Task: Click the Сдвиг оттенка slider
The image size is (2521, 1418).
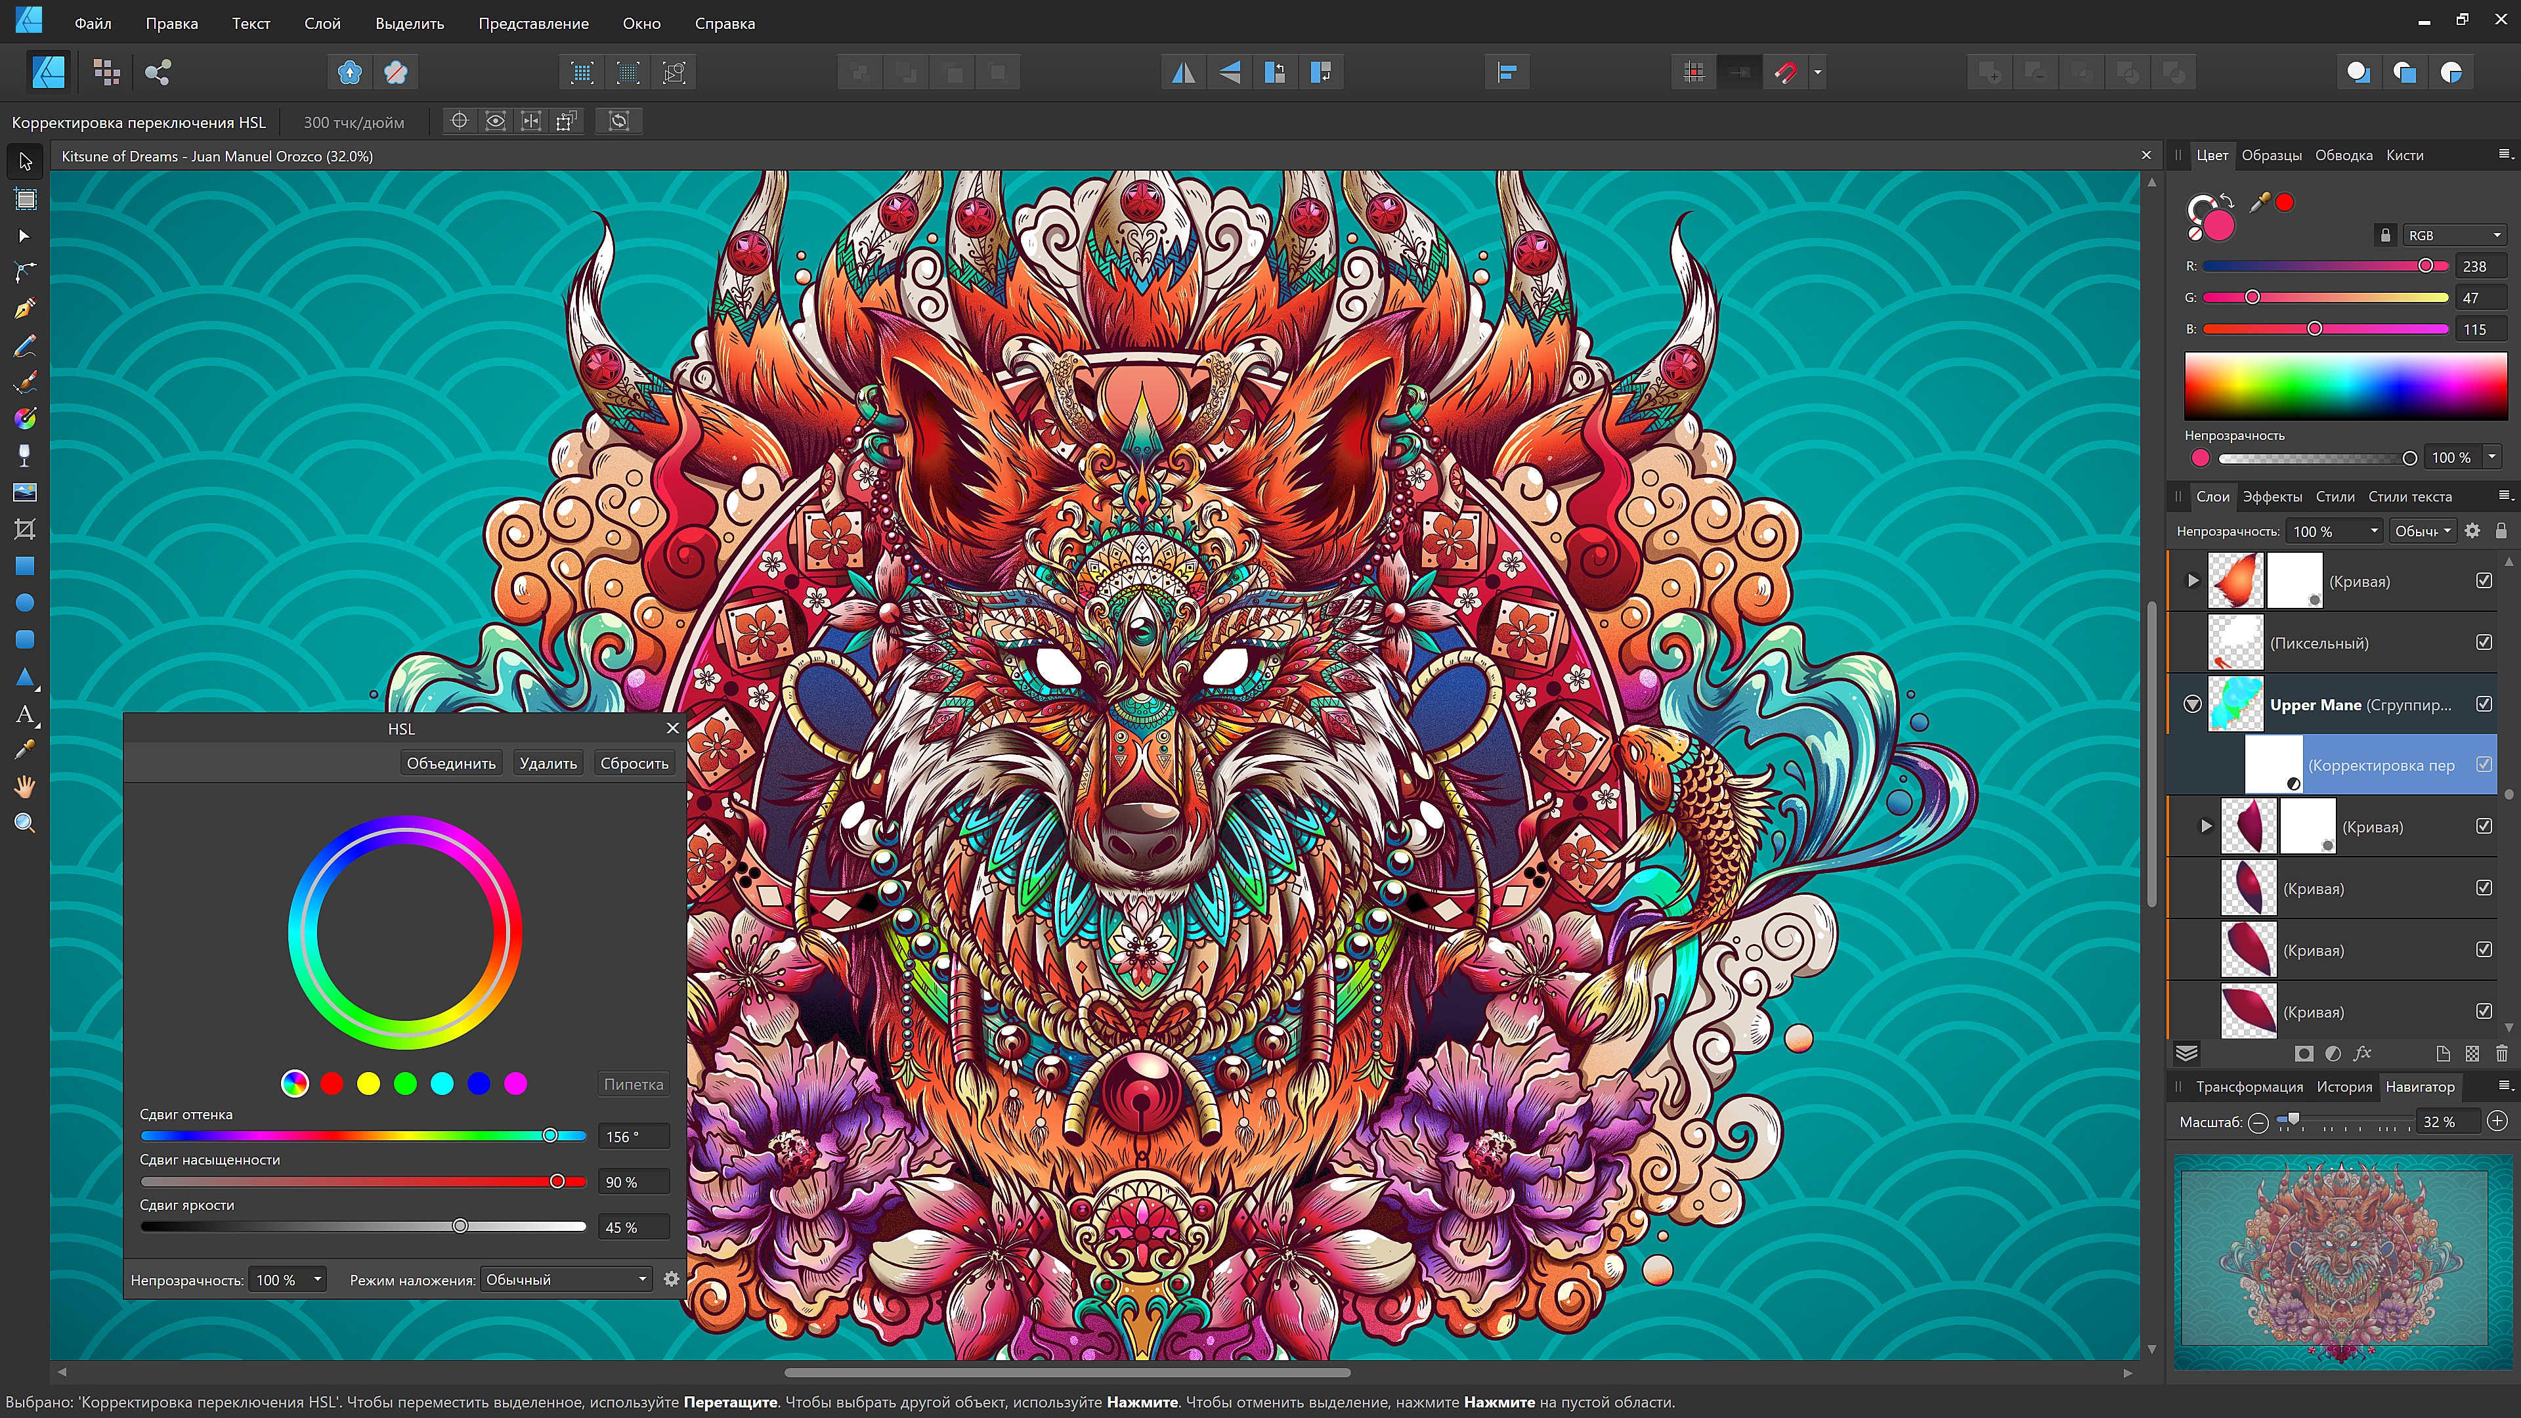Action: click(363, 1136)
